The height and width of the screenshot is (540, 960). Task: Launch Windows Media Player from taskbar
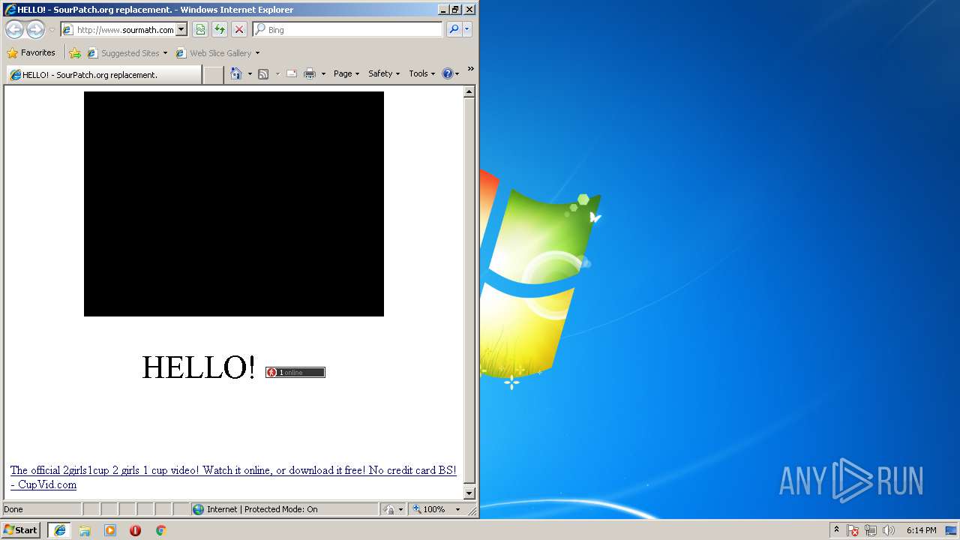pyautogui.click(x=110, y=530)
